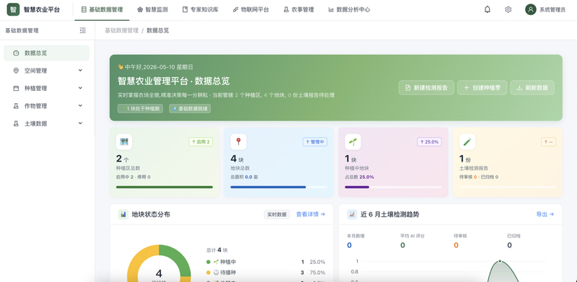The height and width of the screenshot is (282, 577).
Task: Click the 刷新数据 button
Action: point(532,87)
